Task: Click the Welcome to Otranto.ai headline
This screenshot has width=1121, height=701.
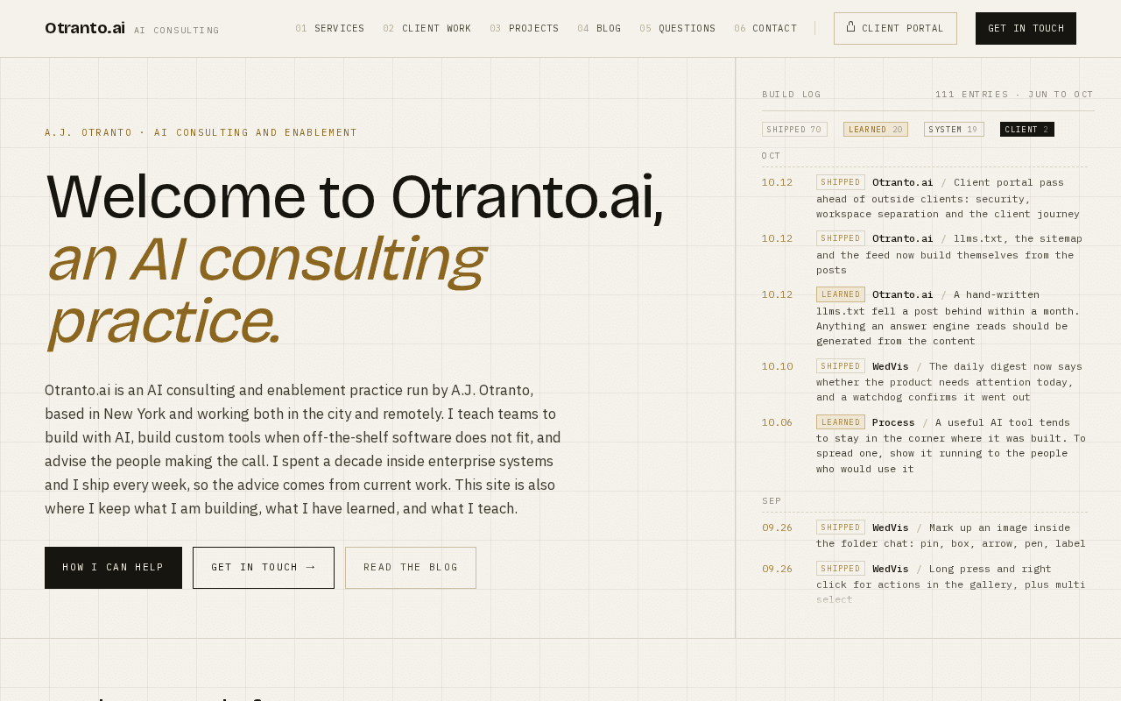Action: (x=355, y=258)
